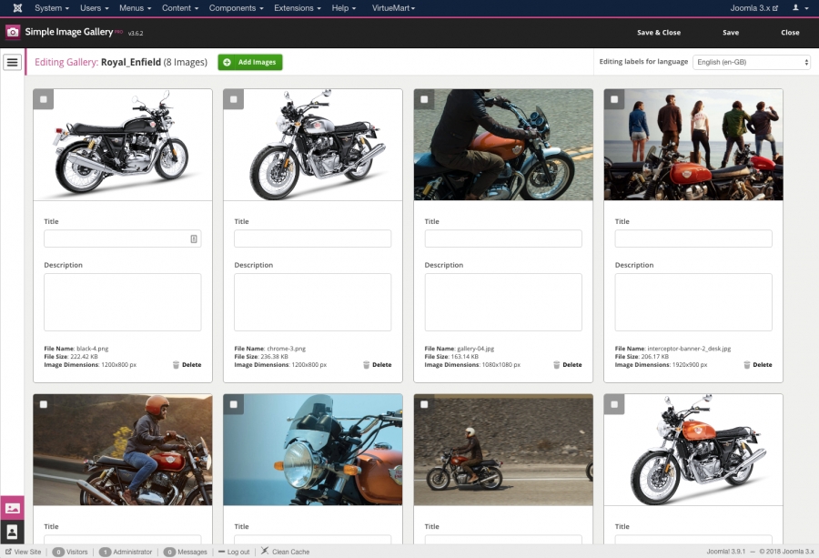
Task: Click the Log out dash icon
Action: (221, 552)
